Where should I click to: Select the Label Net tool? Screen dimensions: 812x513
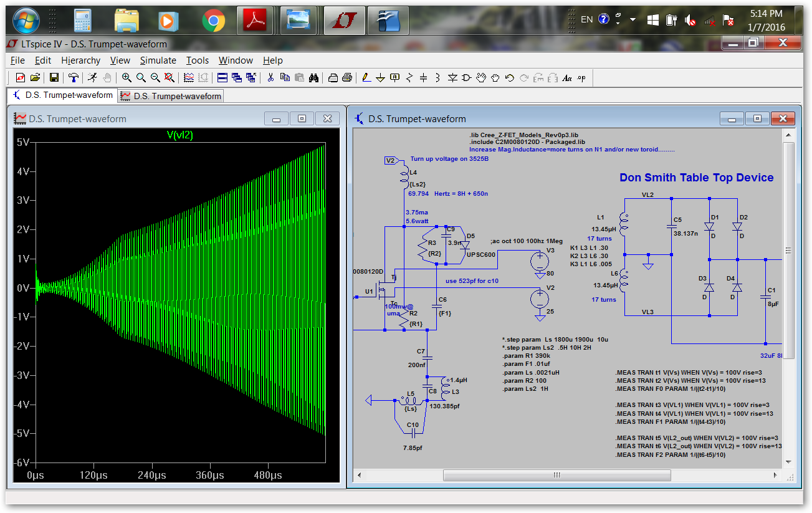395,78
